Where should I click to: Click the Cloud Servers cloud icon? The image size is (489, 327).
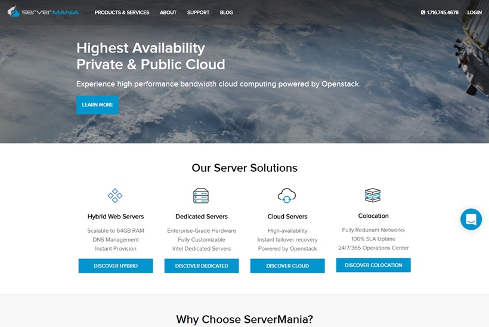point(287,196)
